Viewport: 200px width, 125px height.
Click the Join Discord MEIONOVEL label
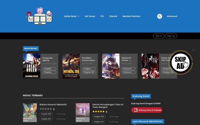(147, 121)
